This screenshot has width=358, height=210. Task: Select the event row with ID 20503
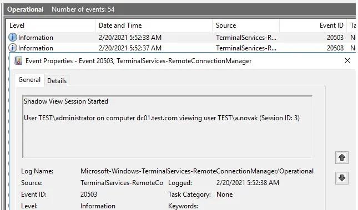[x=181, y=37]
